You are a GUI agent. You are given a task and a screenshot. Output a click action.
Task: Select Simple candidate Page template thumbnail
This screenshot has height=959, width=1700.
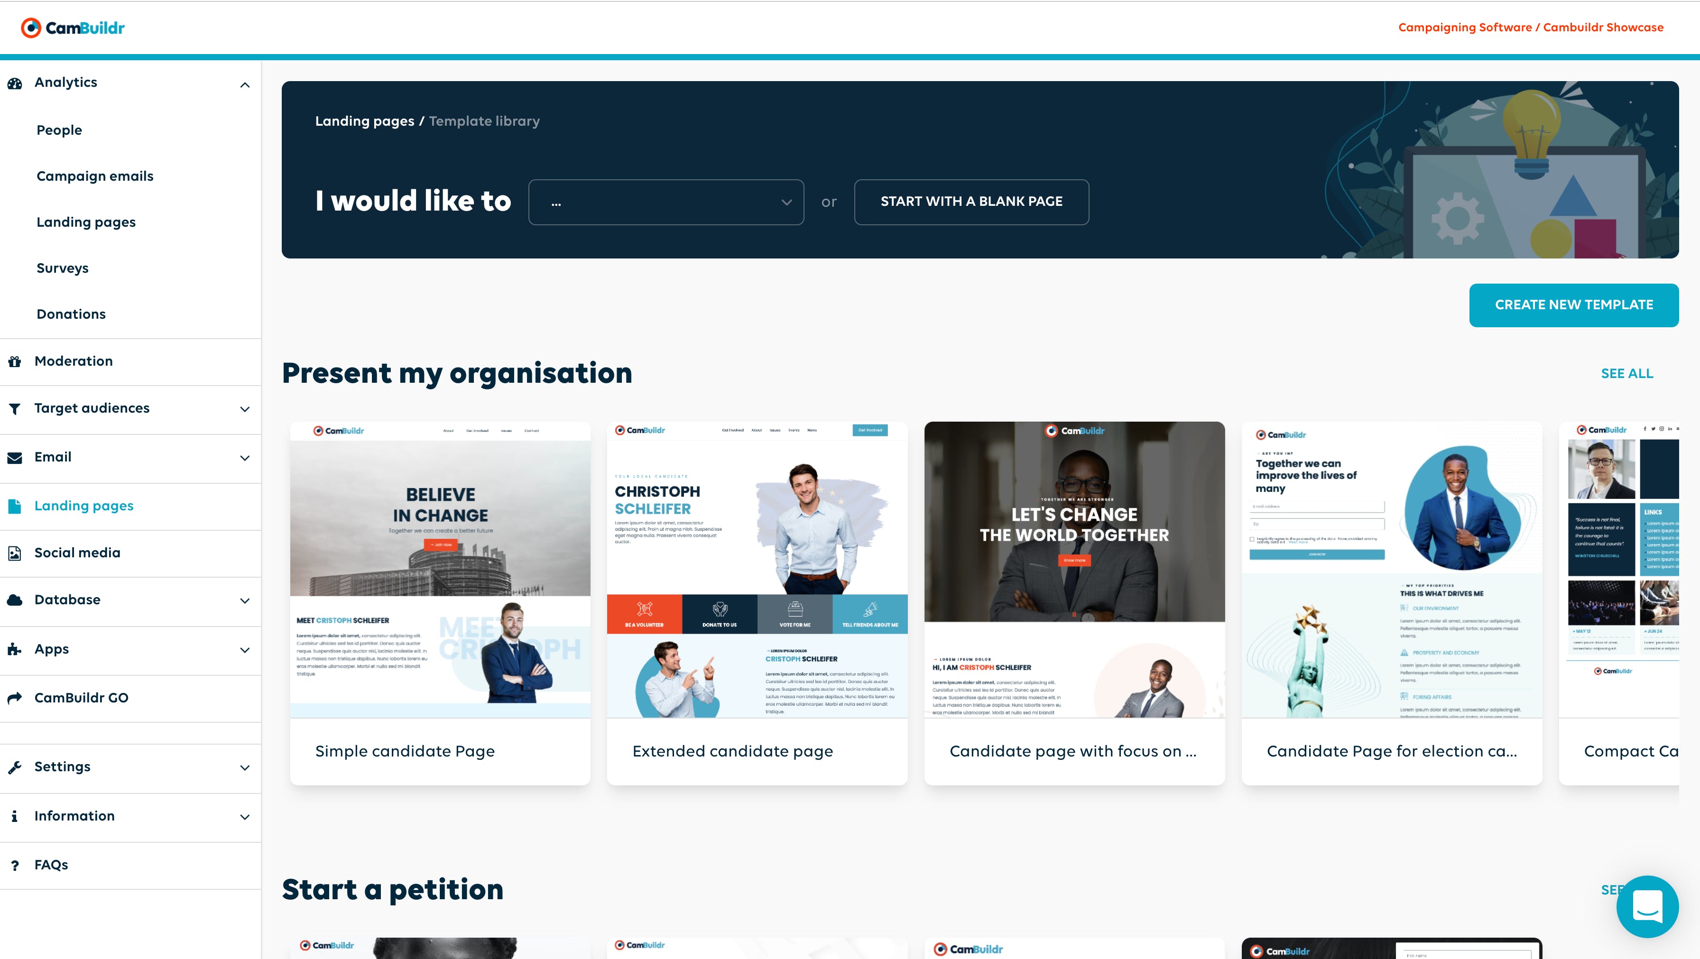tap(440, 570)
